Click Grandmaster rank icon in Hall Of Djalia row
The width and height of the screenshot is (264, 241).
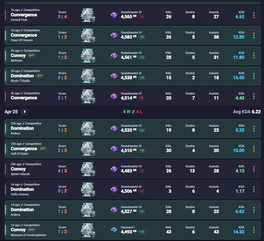coord(114,149)
